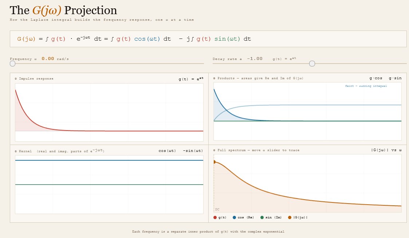Click the "Decay rate a" slider label
This screenshot has height=238, width=409.
(x=227, y=59)
